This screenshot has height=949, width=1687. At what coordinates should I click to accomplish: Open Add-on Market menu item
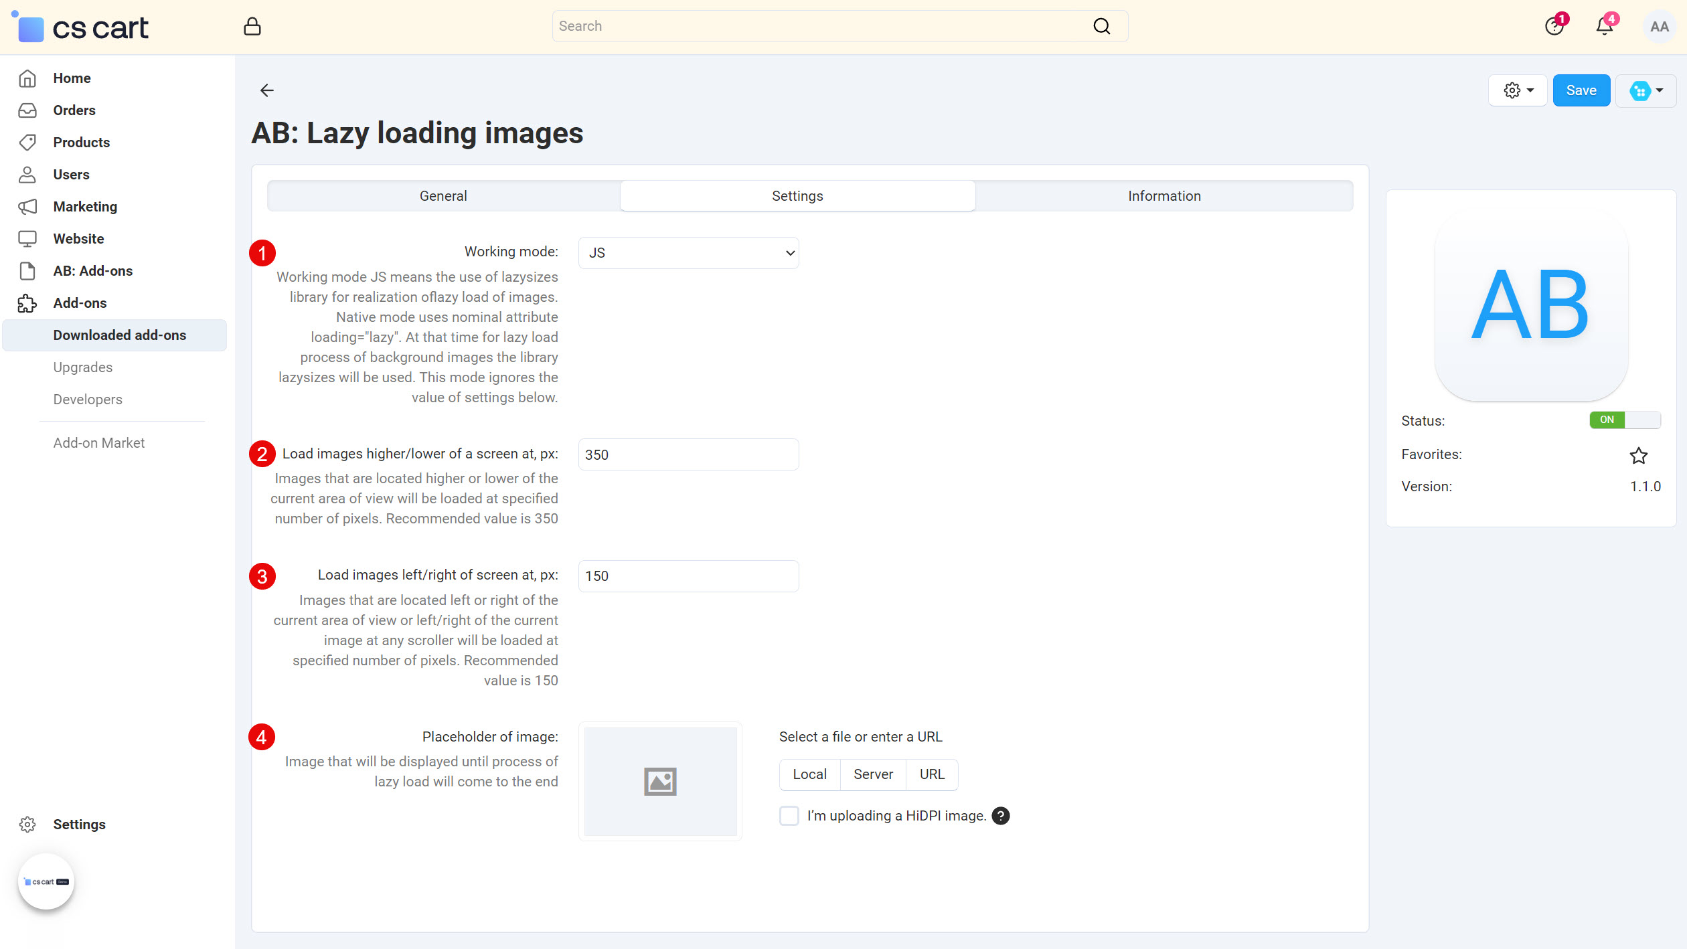[x=99, y=443]
